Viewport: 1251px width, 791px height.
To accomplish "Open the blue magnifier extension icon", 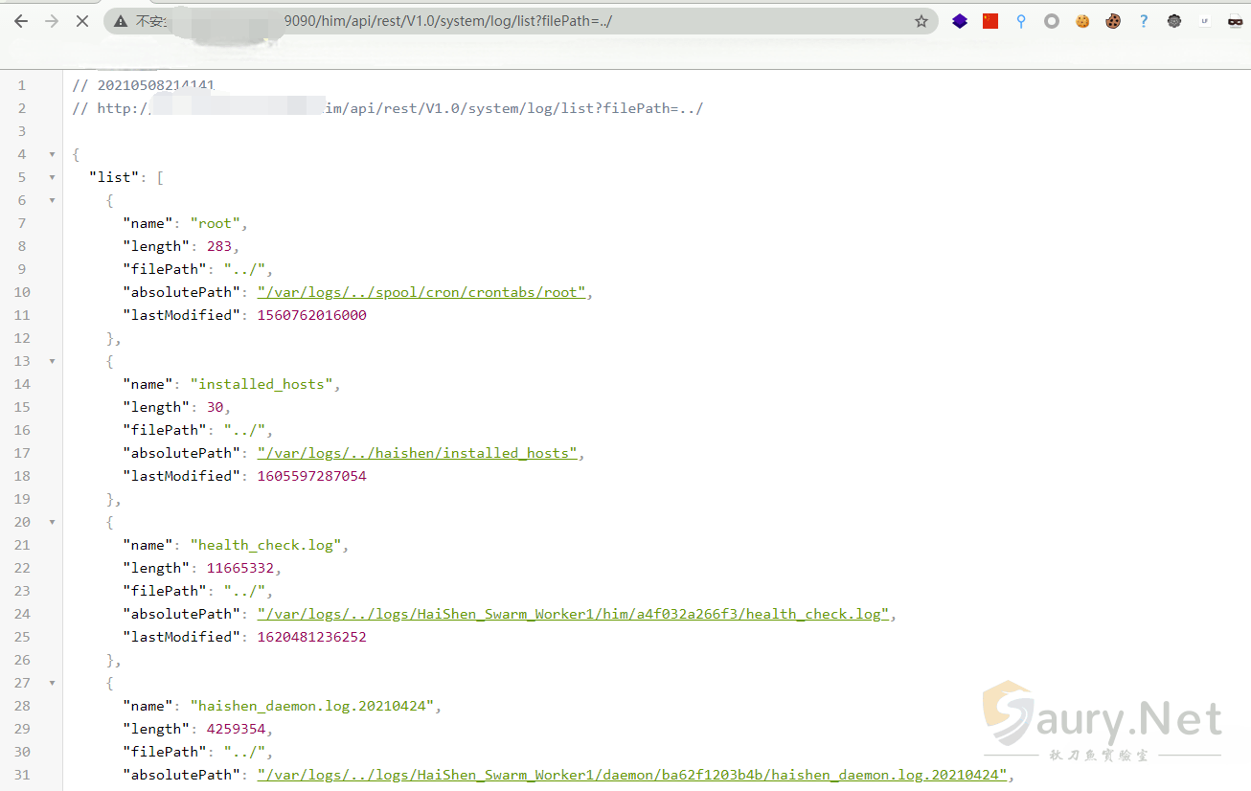I will tap(1021, 21).
